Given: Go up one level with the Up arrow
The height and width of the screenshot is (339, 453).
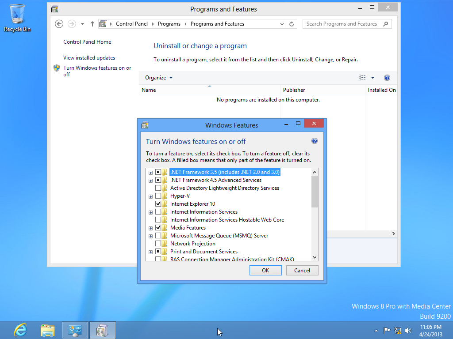Looking at the screenshot, I should pos(92,24).
